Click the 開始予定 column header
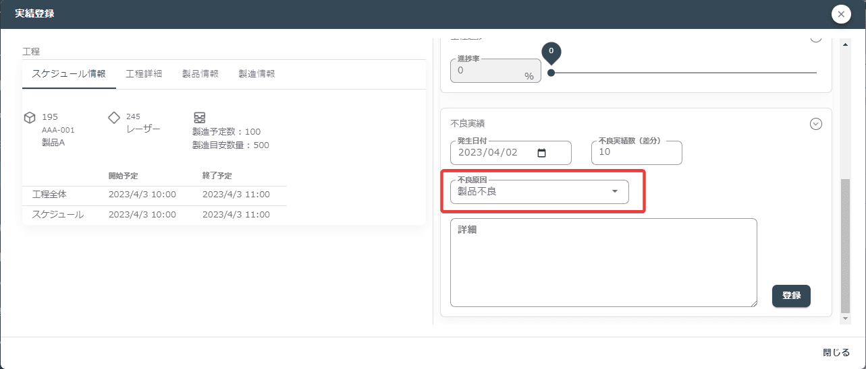 coord(124,176)
